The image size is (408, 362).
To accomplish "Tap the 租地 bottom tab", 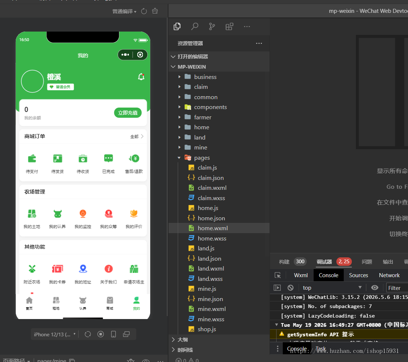I will point(56,303).
